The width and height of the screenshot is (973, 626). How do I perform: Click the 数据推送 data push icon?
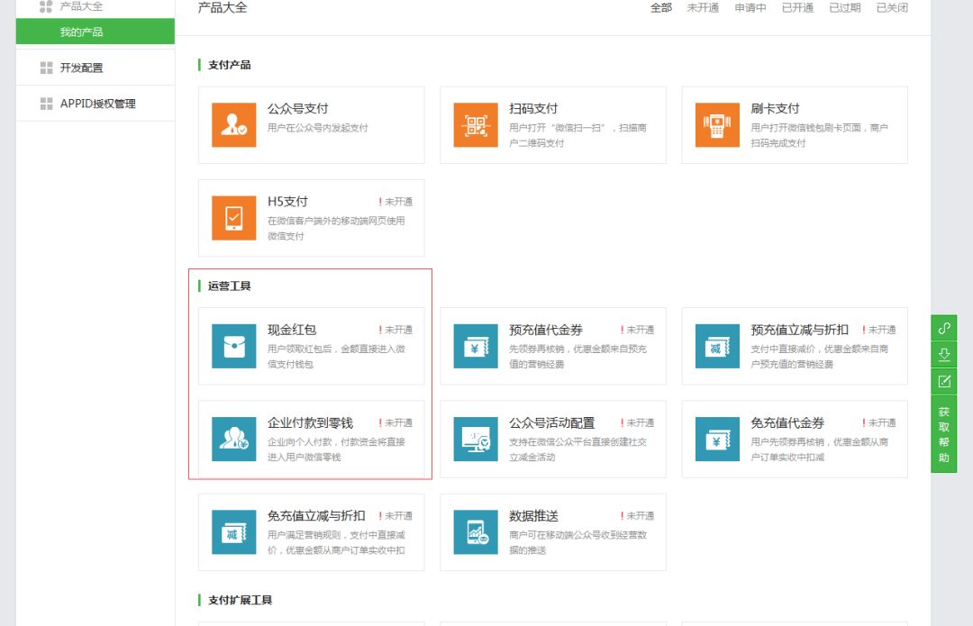[x=476, y=532]
